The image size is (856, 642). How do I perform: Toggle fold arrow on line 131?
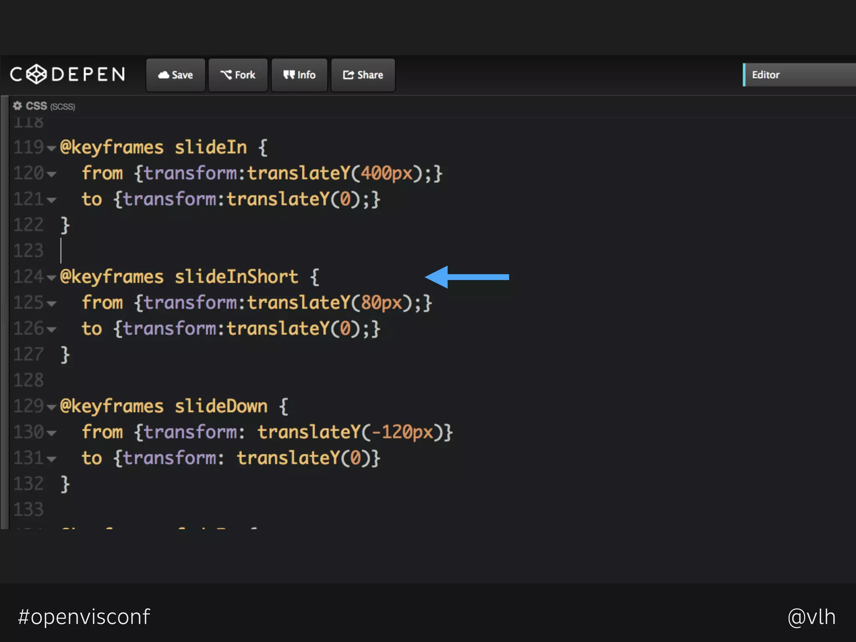(x=51, y=459)
